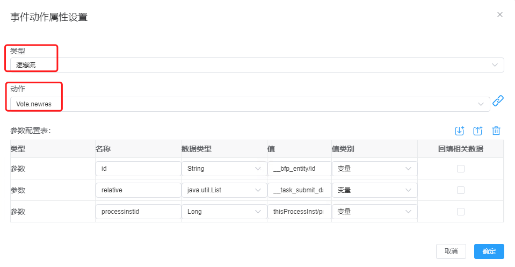
Task: Click the name field containing relative
Action: 138,190
